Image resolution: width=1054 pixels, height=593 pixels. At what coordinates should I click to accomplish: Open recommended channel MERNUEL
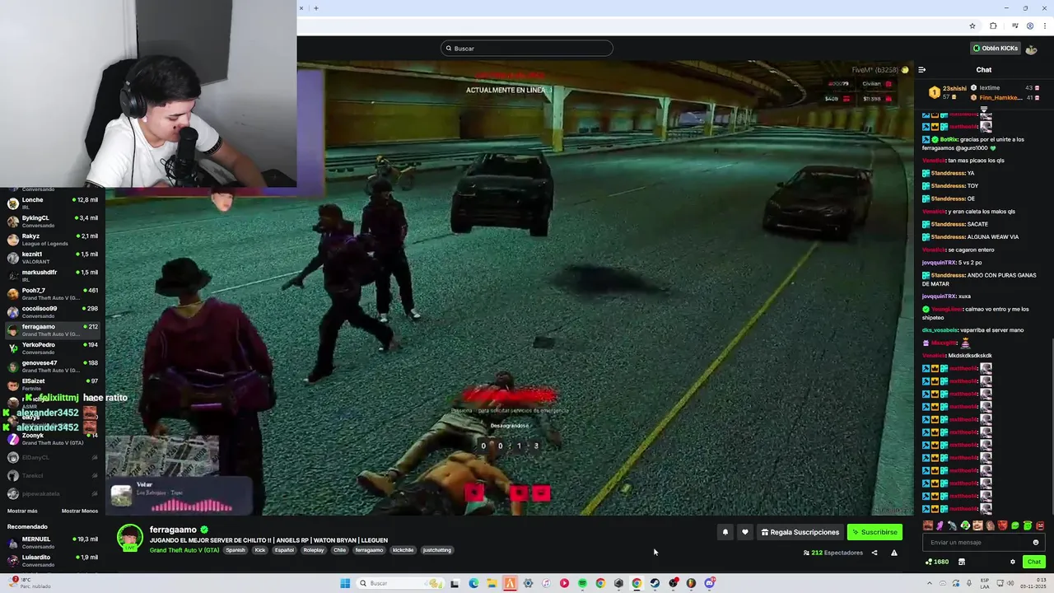53,543
